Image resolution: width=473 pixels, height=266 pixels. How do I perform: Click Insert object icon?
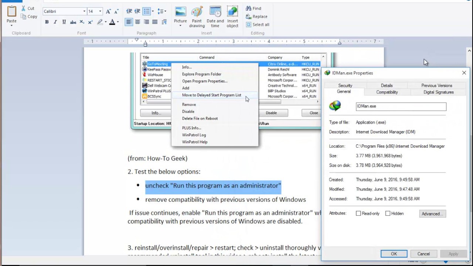click(232, 12)
